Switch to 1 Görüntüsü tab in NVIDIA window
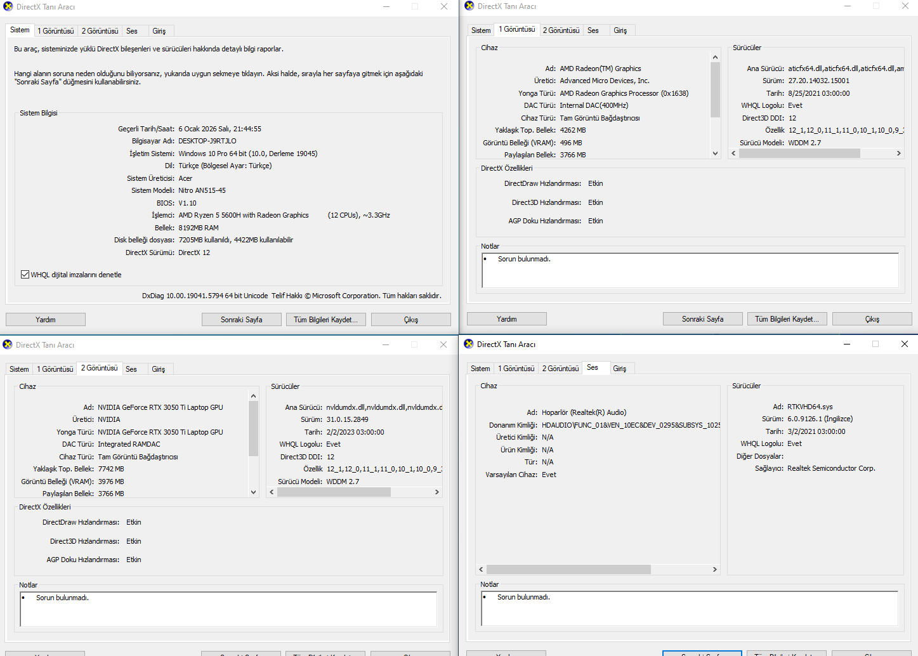The width and height of the screenshot is (918, 656). tap(55, 369)
